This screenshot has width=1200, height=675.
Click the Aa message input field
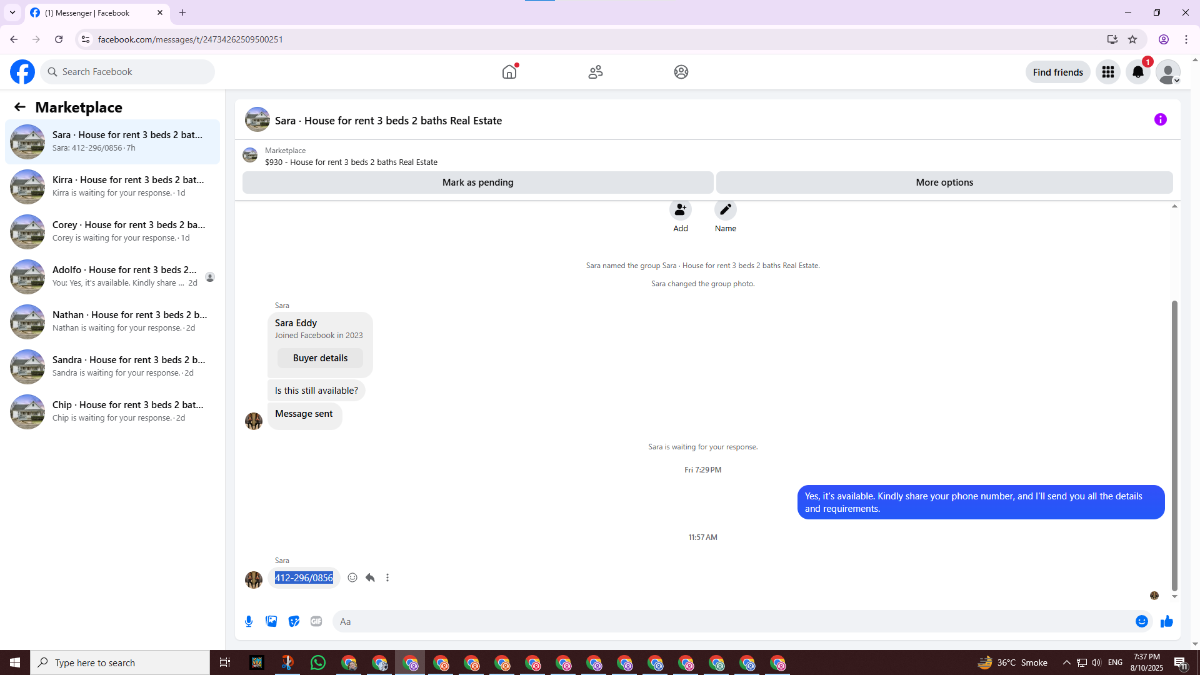[731, 621]
